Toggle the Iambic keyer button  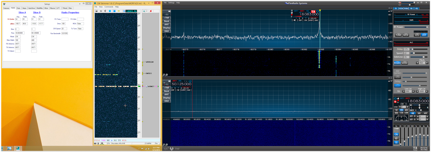pyautogui.click(x=405, y=63)
